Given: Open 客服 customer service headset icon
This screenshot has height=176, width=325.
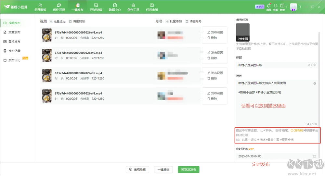Looking at the screenshot, I should (x=276, y=6).
